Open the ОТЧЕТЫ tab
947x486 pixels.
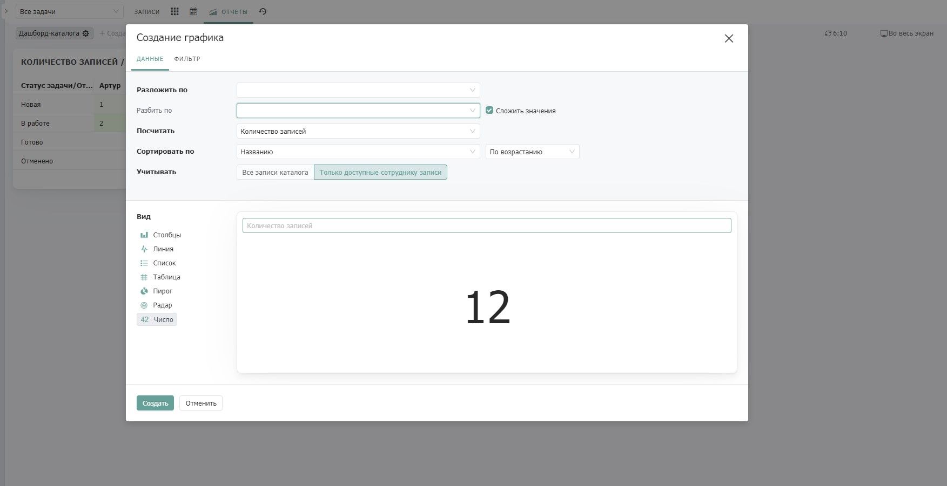229,11
